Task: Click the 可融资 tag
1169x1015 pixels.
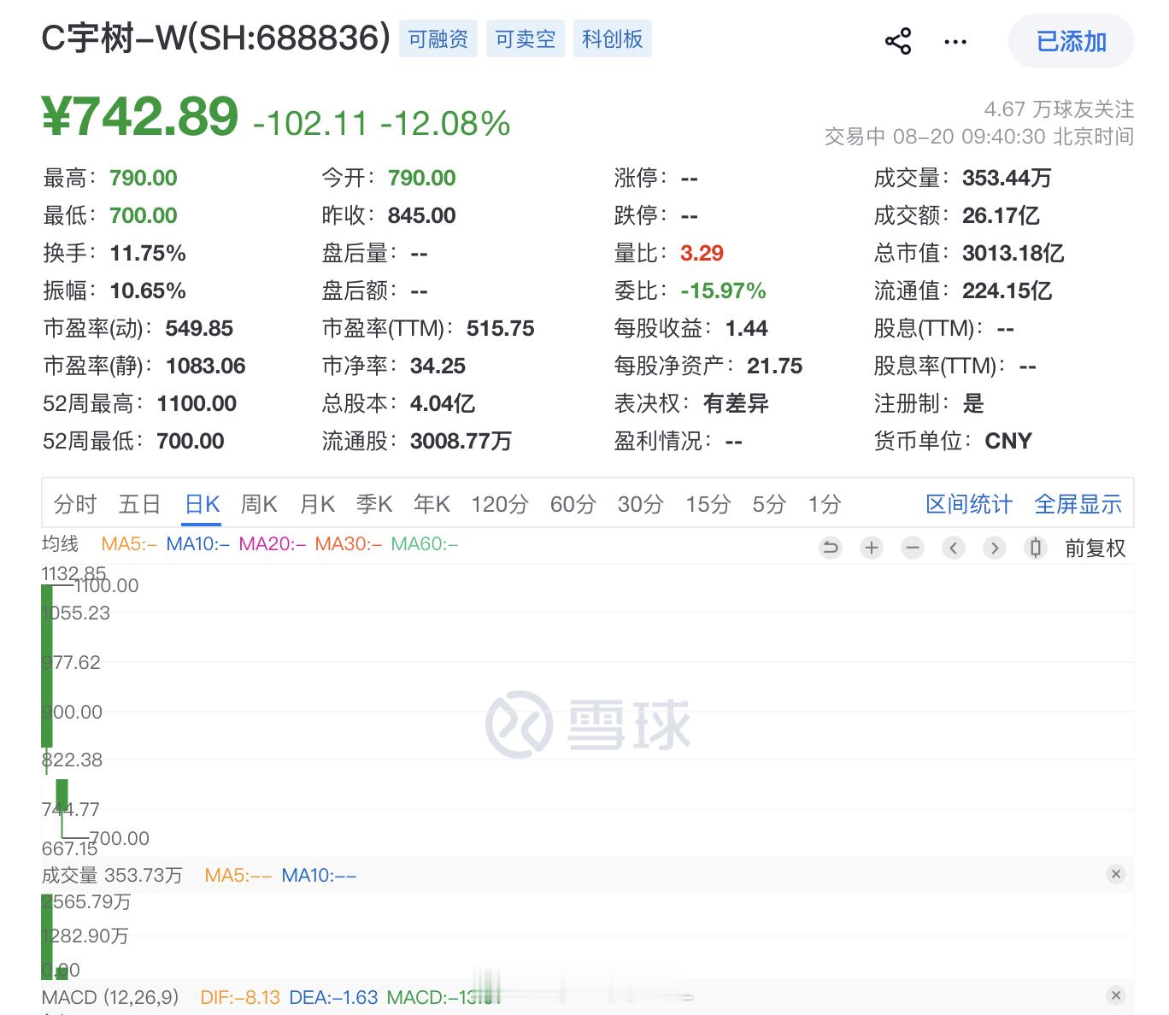Action: pyautogui.click(x=438, y=39)
